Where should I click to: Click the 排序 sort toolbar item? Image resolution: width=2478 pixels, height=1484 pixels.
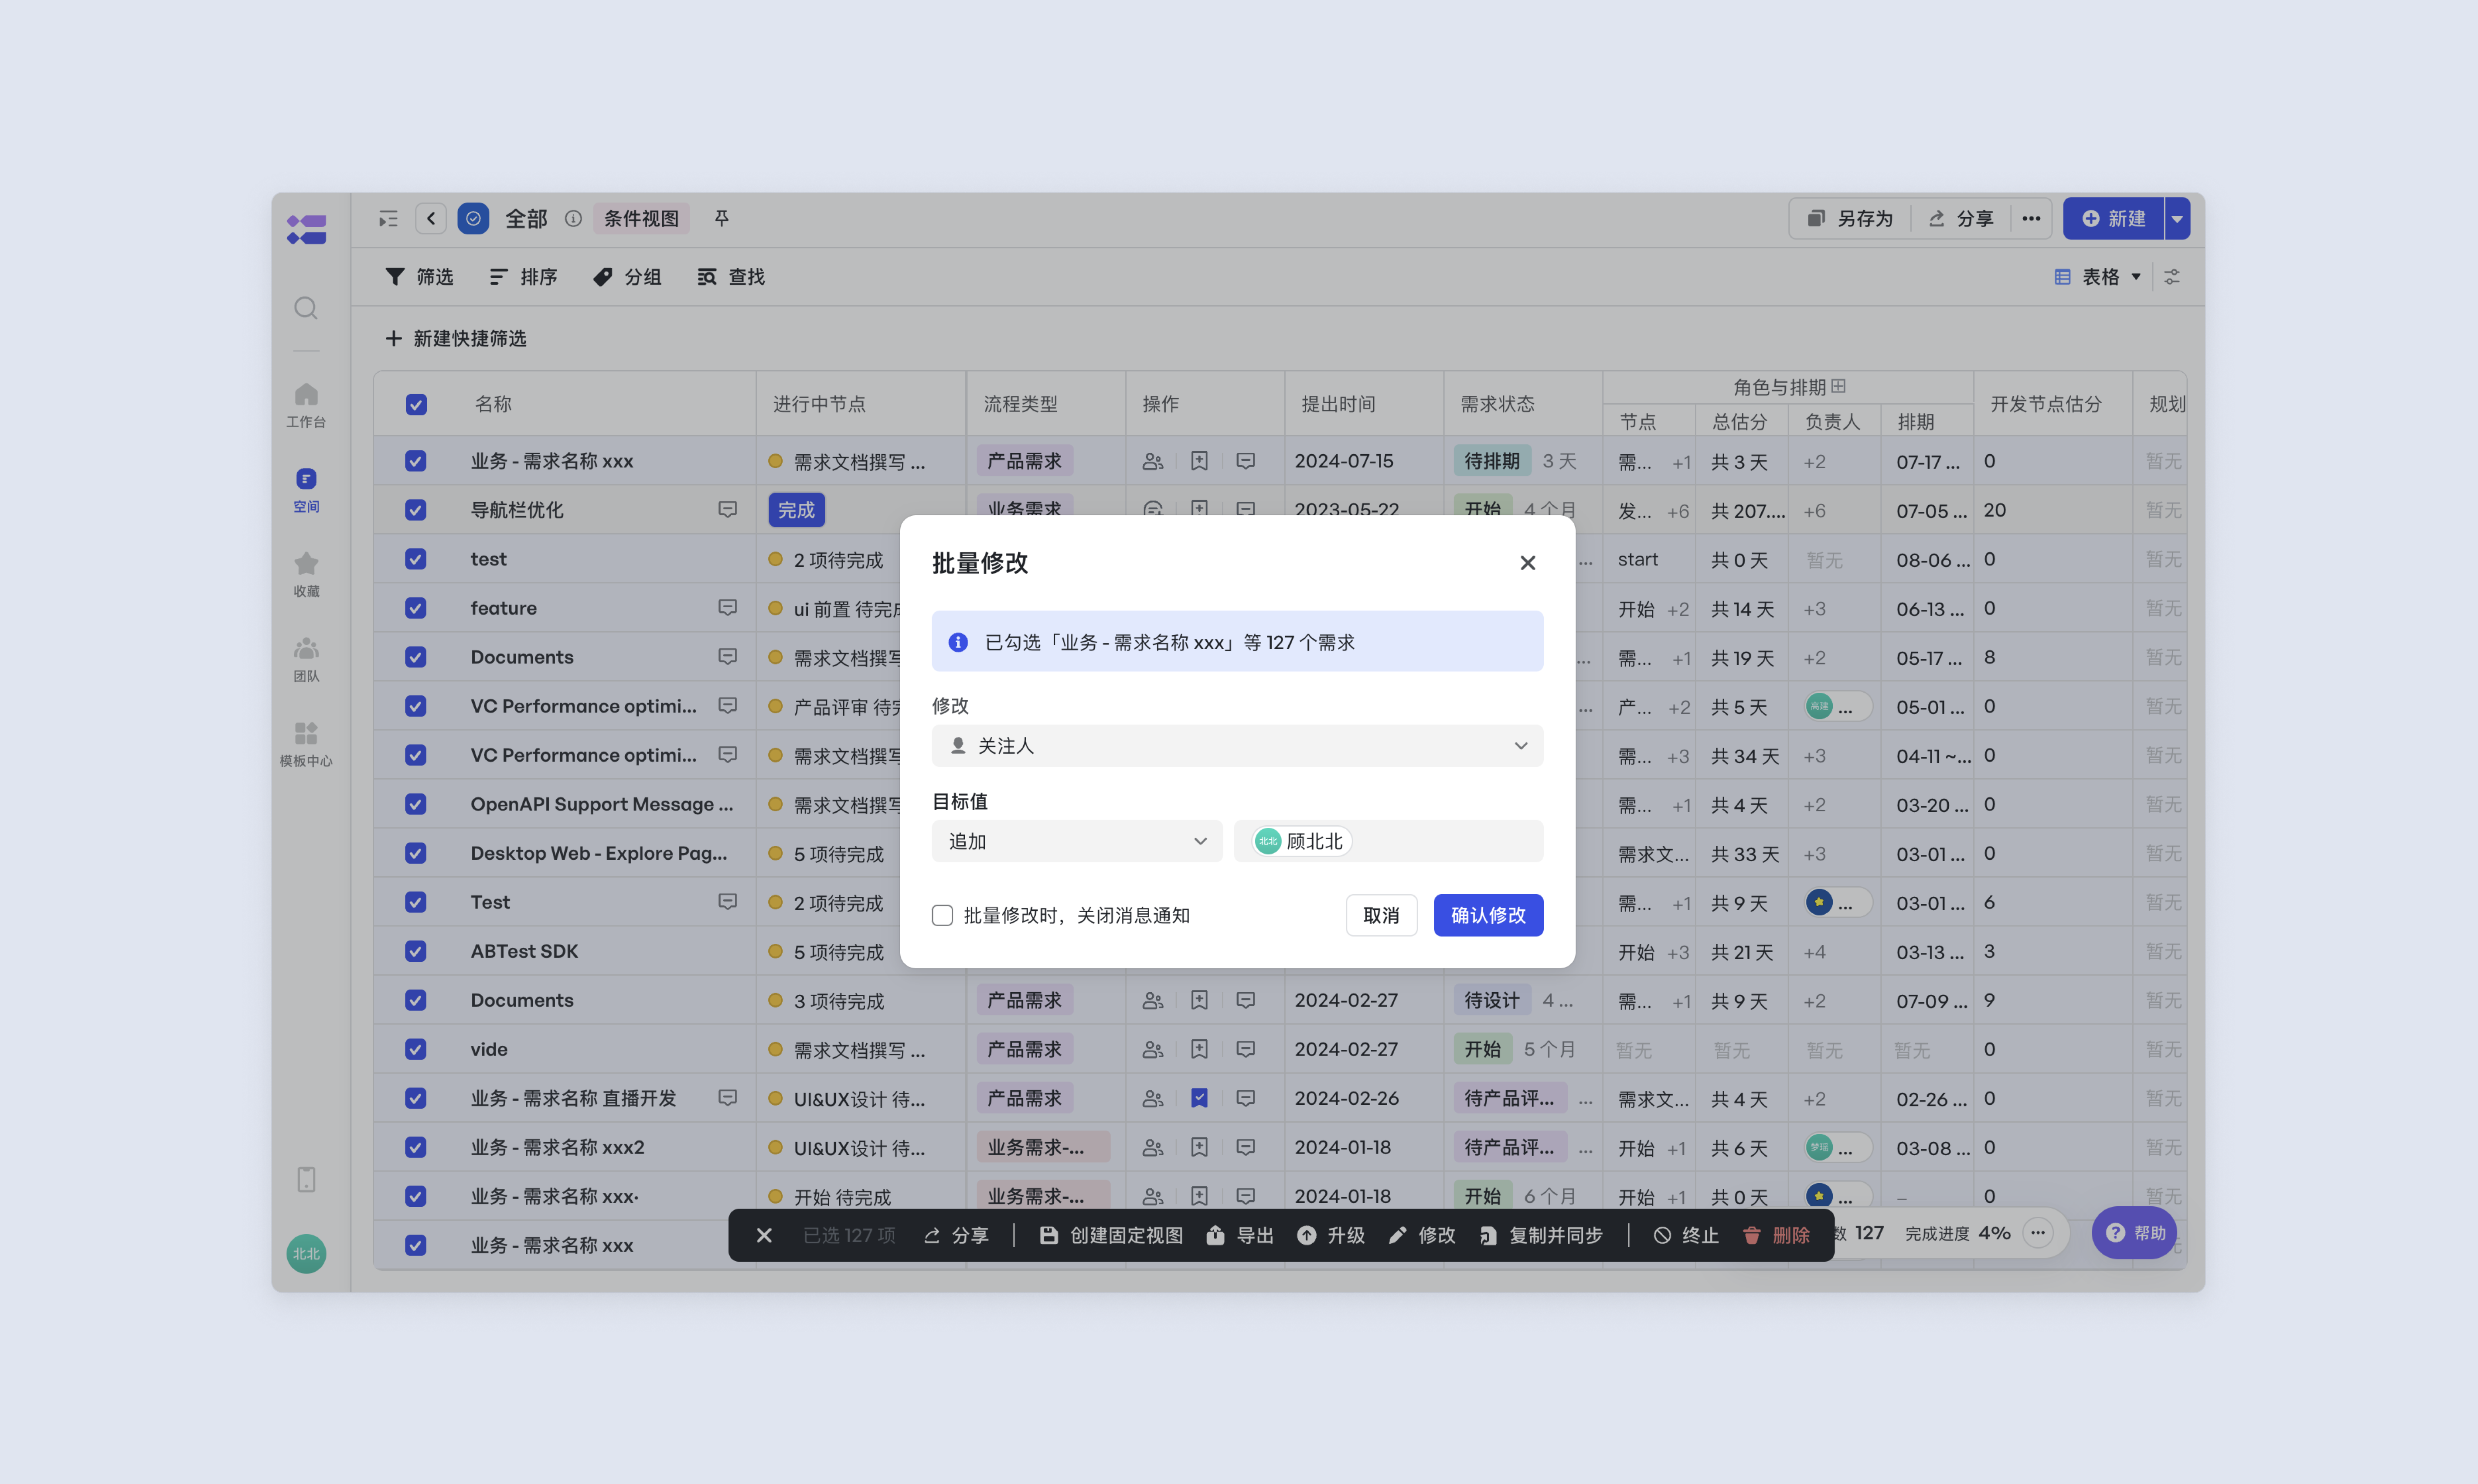point(523,277)
